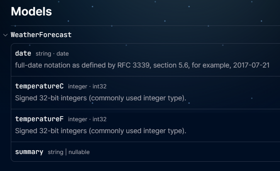
Task: Select the temperatureC property name
Action: 39,86
